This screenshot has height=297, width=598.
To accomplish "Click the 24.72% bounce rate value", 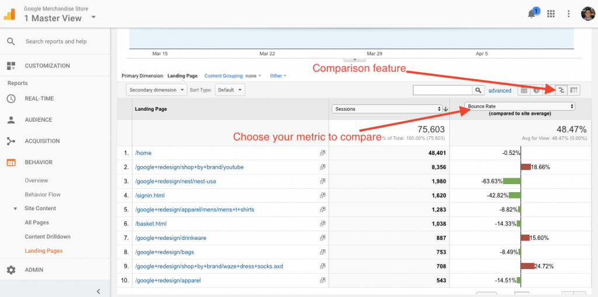I will pyautogui.click(x=544, y=266).
